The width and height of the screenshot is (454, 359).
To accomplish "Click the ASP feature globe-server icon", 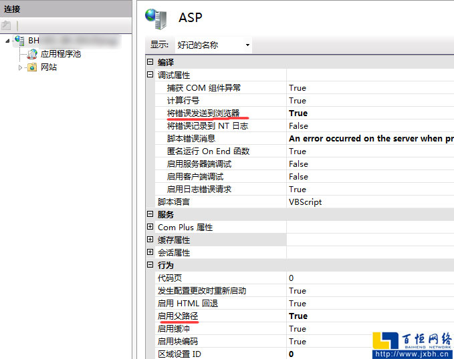I will (156, 19).
